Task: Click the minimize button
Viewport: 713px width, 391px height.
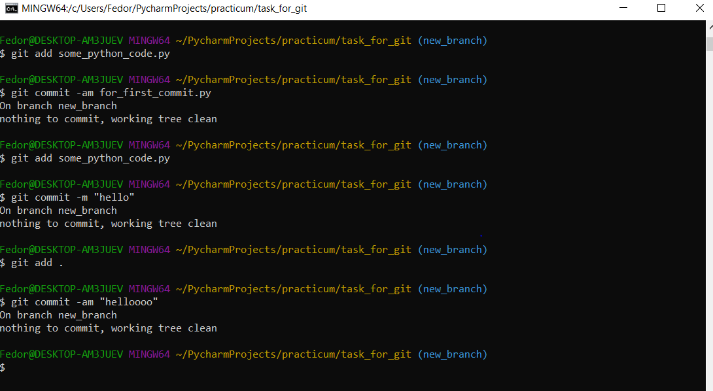Action: click(623, 8)
